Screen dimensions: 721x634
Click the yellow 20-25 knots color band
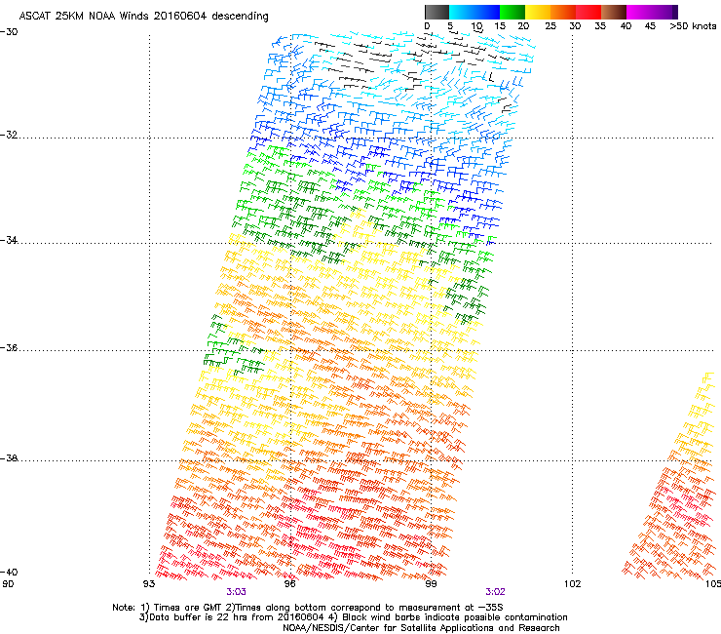click(538, 12)
